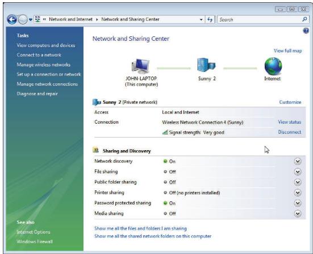Click View status for wireless connection
This screenshot has height=254, width=313.
click(290, 122)
